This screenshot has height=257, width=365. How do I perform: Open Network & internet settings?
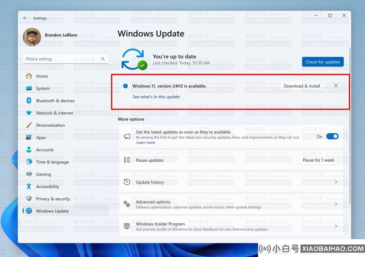pyautogui.click(x=55, y=113)
